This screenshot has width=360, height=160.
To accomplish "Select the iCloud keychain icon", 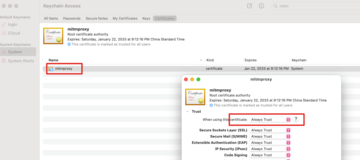I will pos(4,33).
